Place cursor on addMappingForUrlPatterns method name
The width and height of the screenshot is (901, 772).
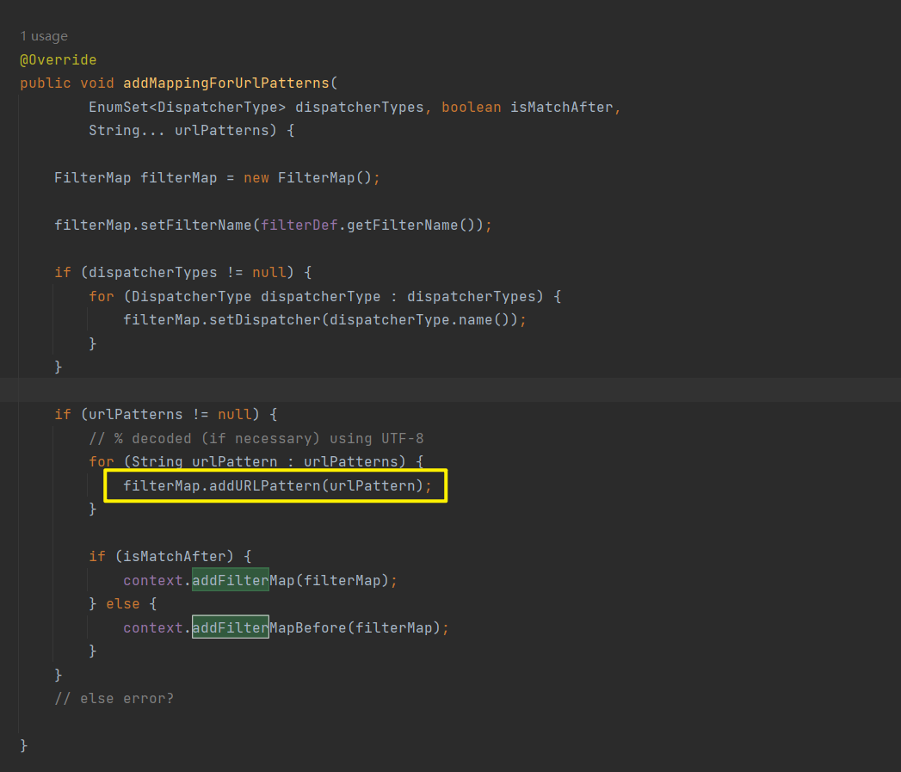click(226, 83)
